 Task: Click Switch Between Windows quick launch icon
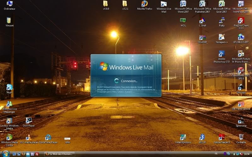(19, 154)
